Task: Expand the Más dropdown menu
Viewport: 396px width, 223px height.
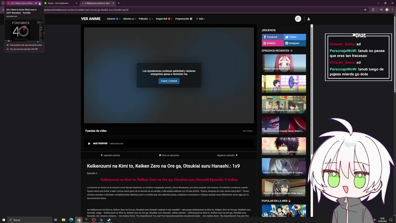Action: (x=200, y=19)
